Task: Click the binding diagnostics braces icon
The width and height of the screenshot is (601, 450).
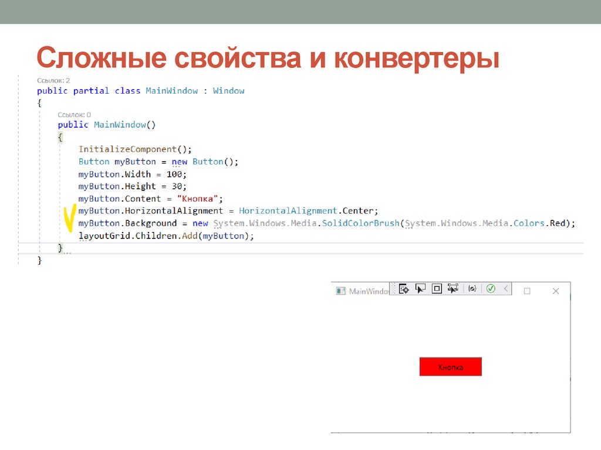Action: pos(472,289)
